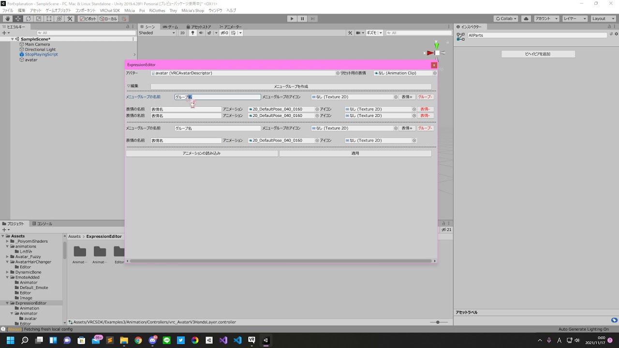
Task: Open the custom editor tools icon
Action: tap(70, 19)
